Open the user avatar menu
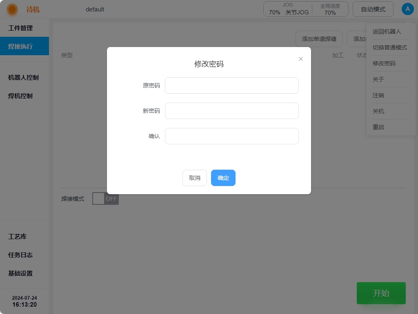 [x=407, y=9]
